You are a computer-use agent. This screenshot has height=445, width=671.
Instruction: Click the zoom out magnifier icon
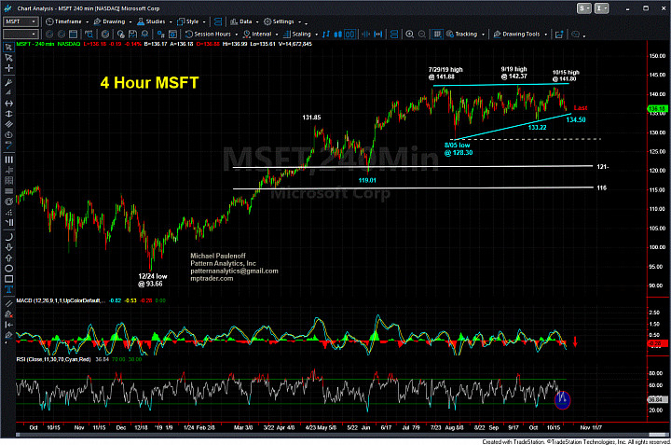(x=421, y=35)
